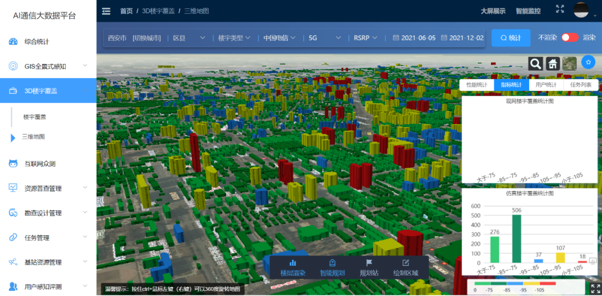Open the 楼宇类型 dropdown
Image resolution: width=602 pixels, height=296 pixels.
[234, 38]
